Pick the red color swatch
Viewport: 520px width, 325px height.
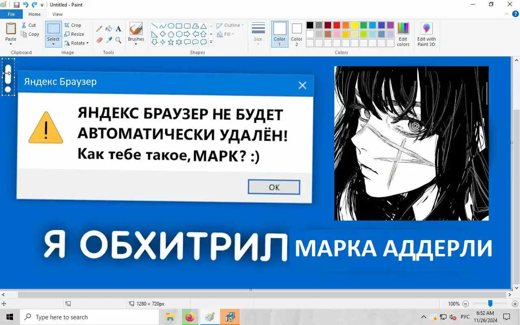tap(337, 25)
